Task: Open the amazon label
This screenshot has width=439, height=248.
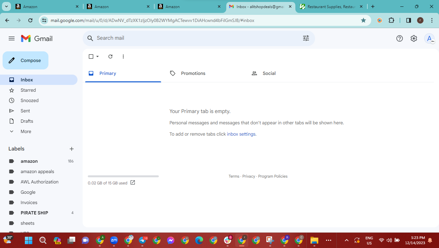Action: tap(39, 161)
